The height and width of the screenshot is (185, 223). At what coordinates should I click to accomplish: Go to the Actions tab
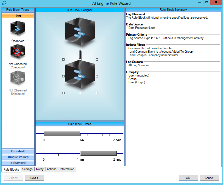[x=52, y=169]
